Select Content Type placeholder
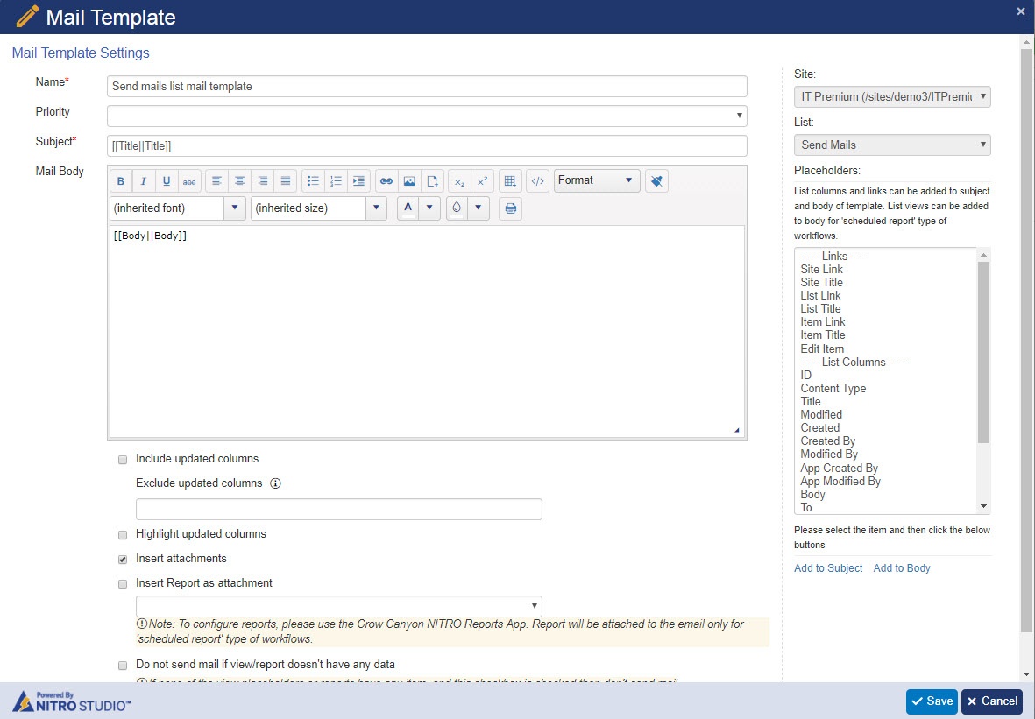The image size is (1035, 719). click(x=833, y=389)
